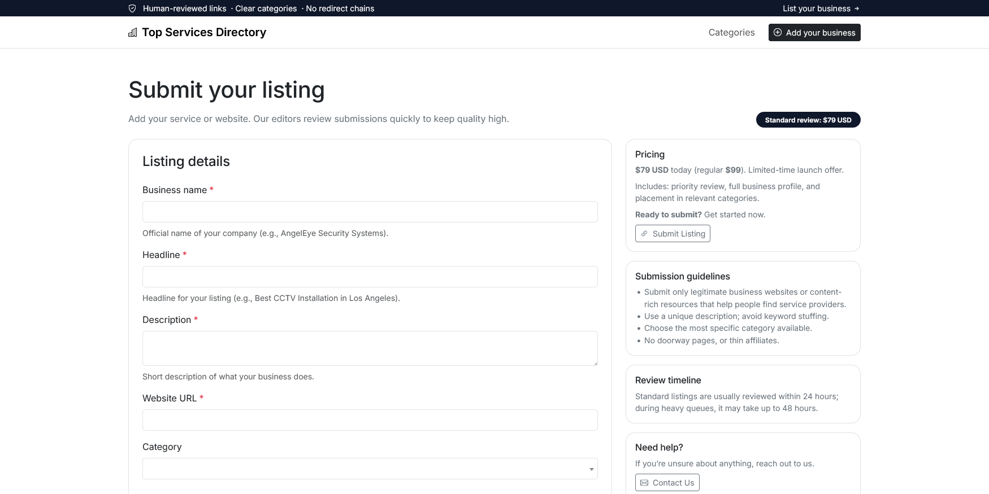Click the No redirect chains banner text

coord(340,8)
